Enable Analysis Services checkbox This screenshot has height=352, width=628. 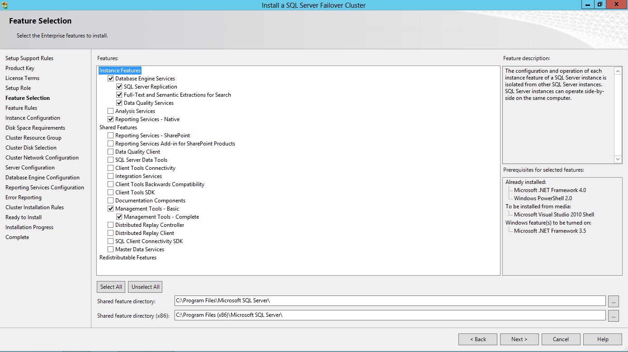pos(111,111)
